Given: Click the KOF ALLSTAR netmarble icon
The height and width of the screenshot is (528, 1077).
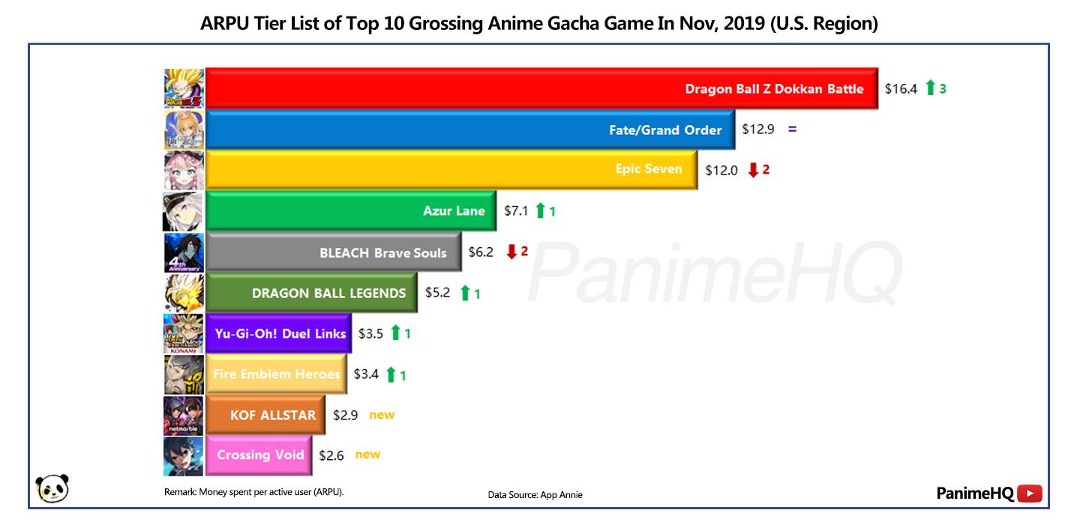Looking at the screenshot, I should (184, 415).
